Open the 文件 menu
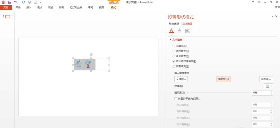 pyautogui.click(x=6, y=8)
